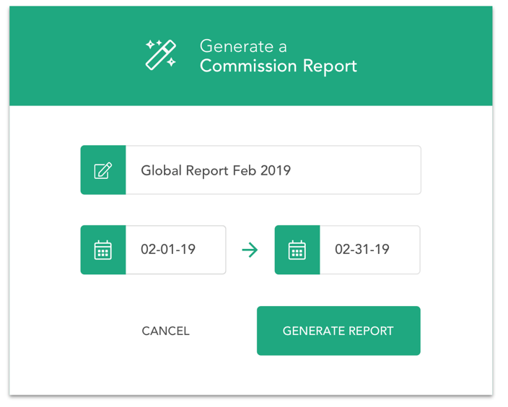Click the Generate Report button
Viewport: 508px width, 407px height.
pos(338,331)
